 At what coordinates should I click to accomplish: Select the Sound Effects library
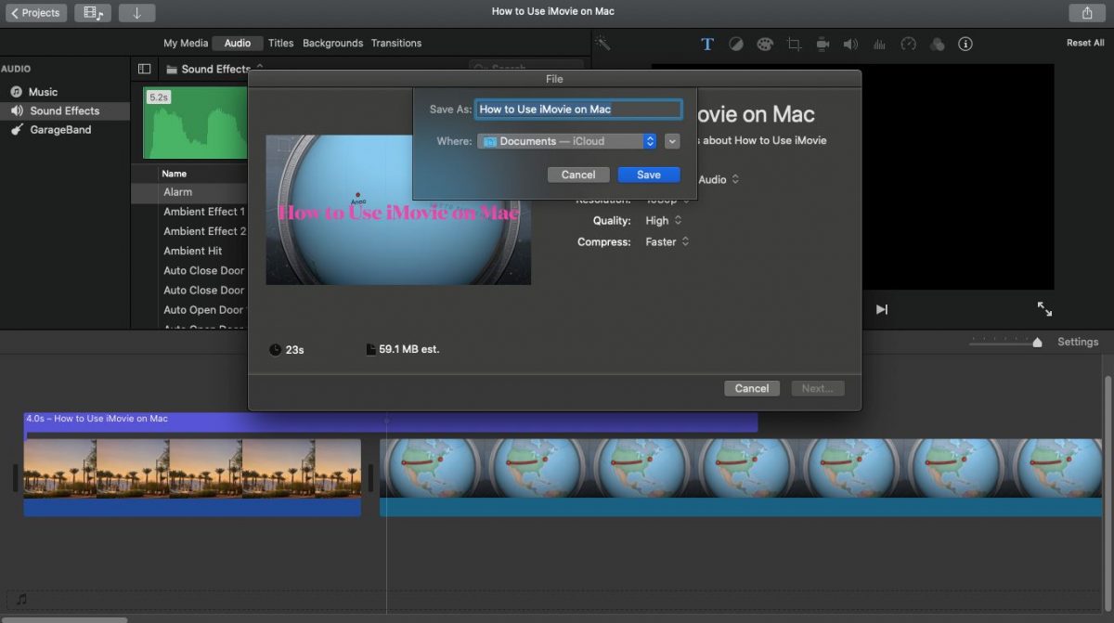(x=63, y=110)
